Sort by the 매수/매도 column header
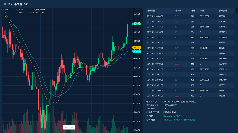The height and width of the screenshot is (133, 238). coord(178,11)
